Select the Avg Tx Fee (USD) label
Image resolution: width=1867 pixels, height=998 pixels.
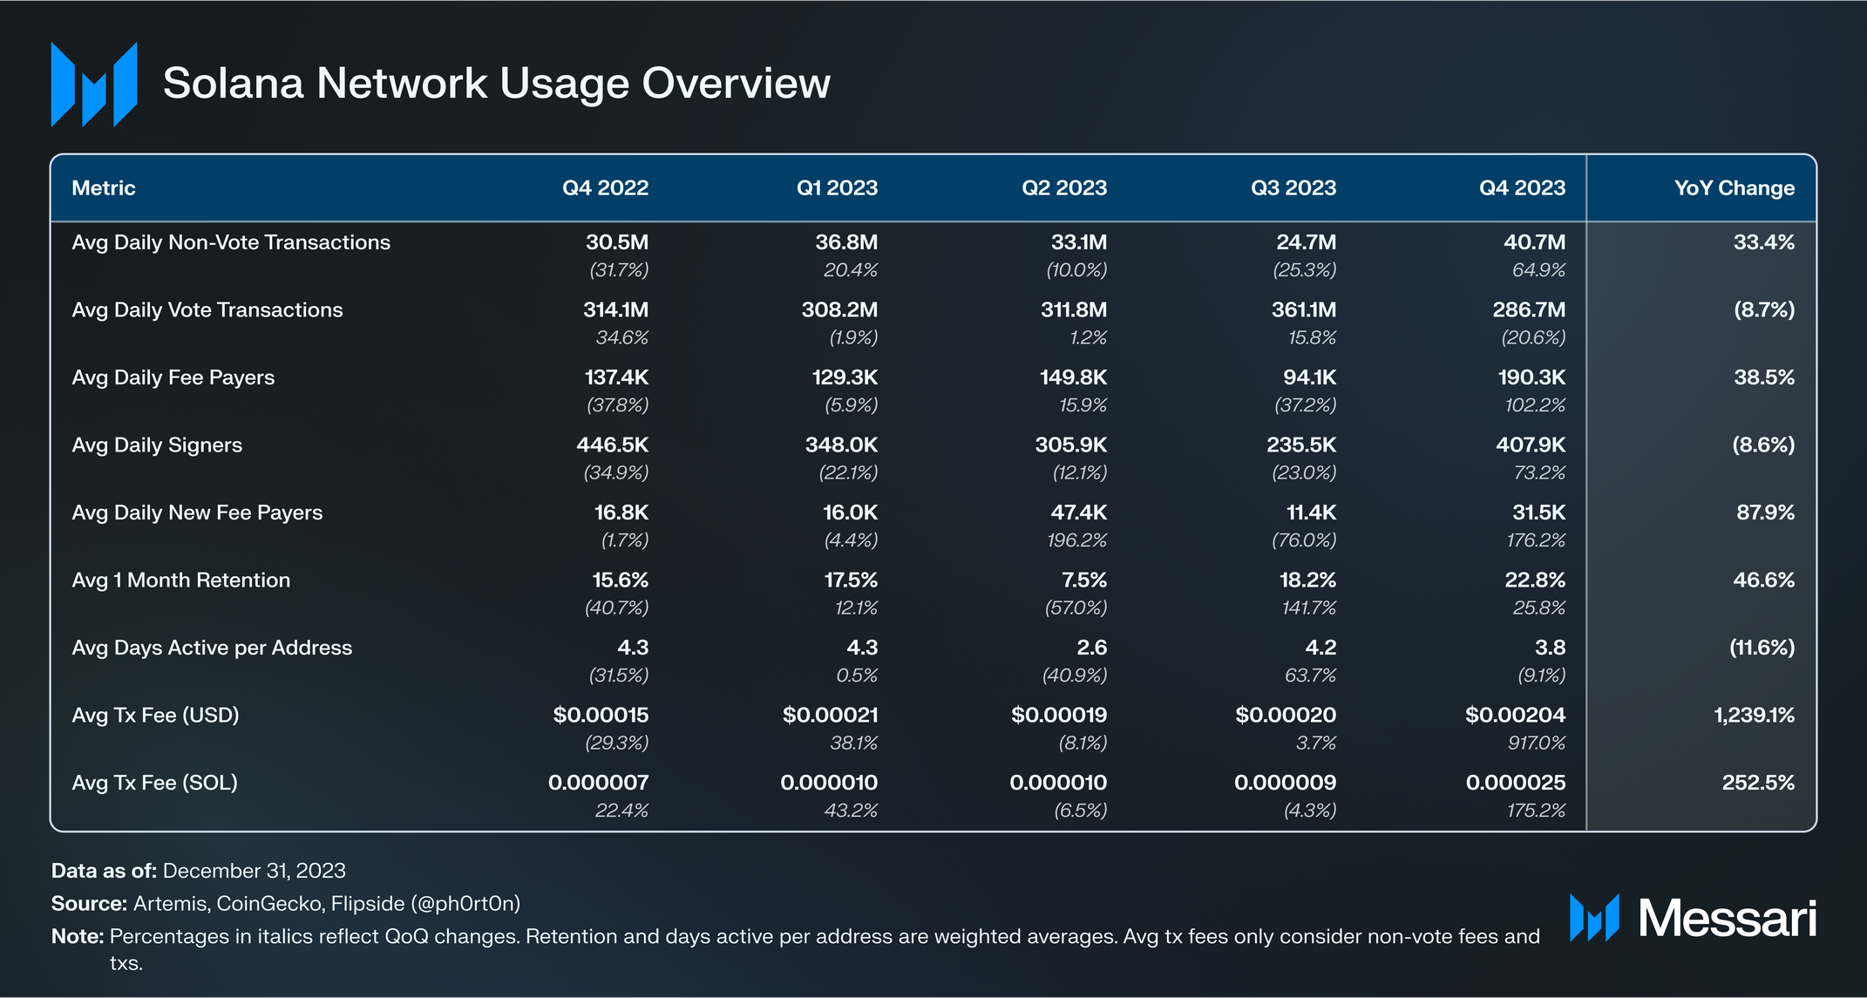click(x=155, y=716)
